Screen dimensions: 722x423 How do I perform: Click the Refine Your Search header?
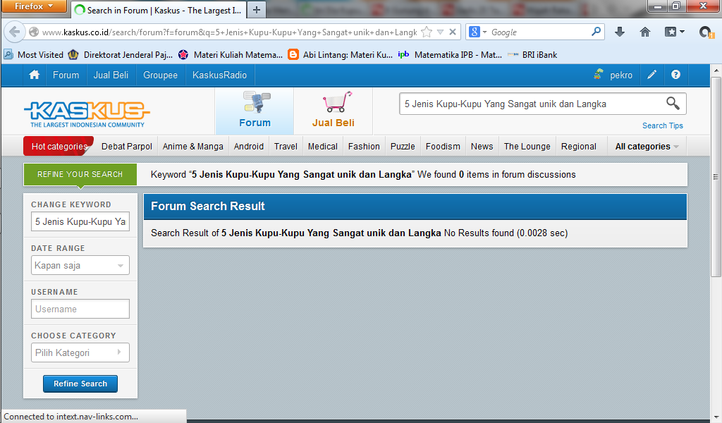pos(80,174)
